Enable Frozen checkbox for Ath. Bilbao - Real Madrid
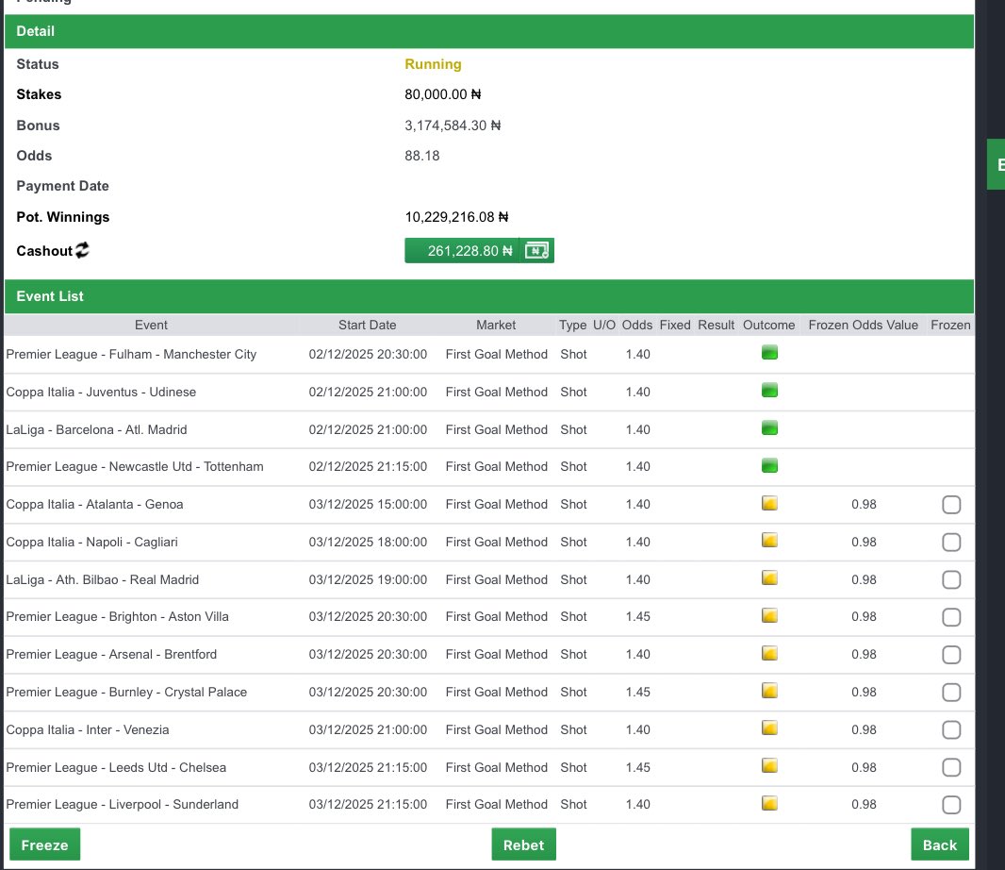The width and height of the screenshot is (1005, 870). tap(950, 579)
